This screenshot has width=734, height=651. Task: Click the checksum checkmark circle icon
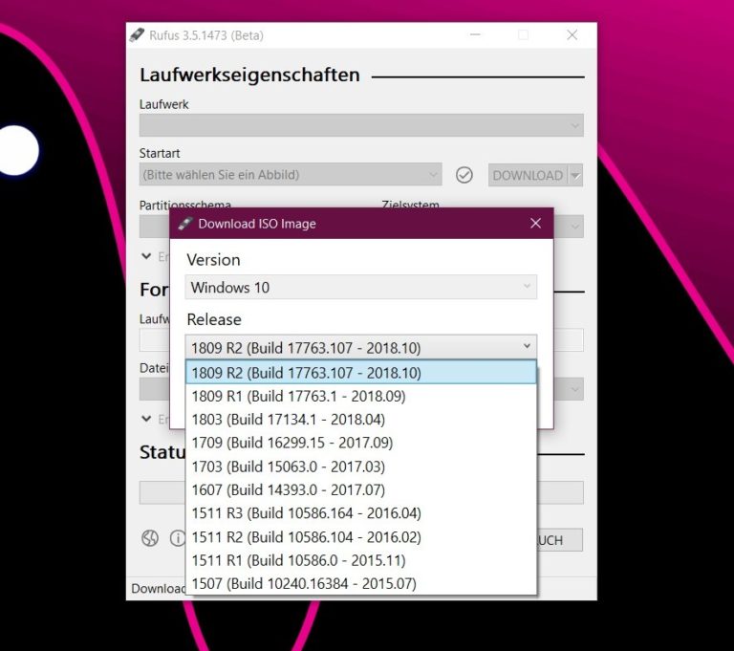point(464,175)
